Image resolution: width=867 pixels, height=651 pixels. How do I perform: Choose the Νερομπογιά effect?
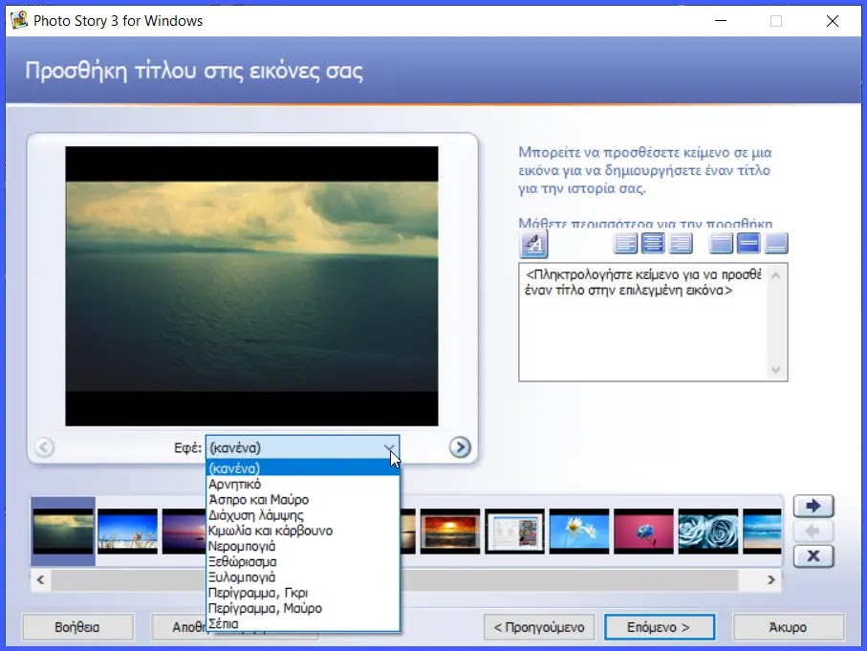(x=302, y=546)
